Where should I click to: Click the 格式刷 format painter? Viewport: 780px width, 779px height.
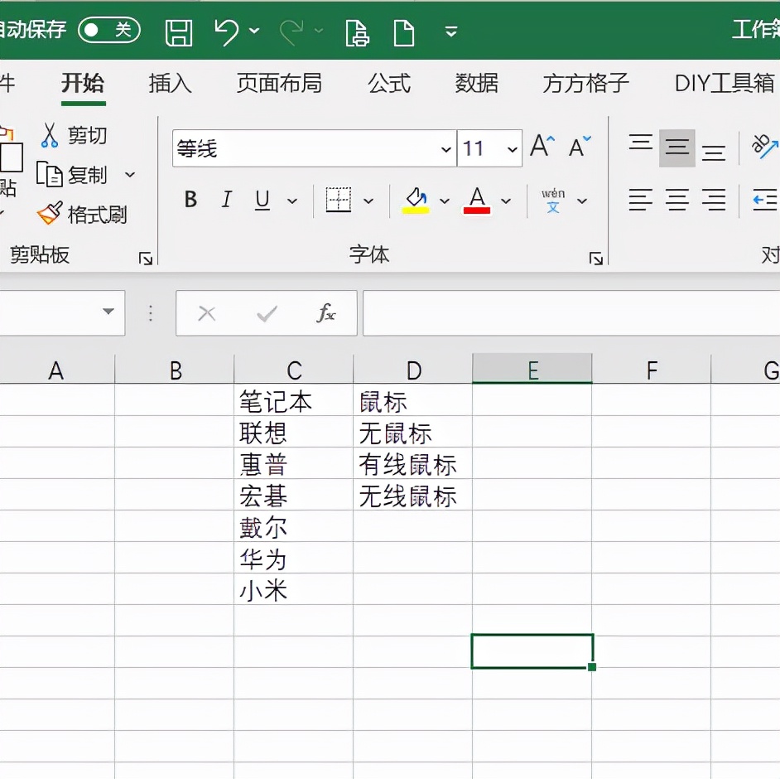(82, 215)
